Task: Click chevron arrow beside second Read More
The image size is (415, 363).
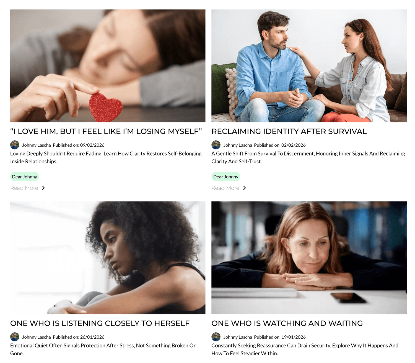Action: [244, 188]
